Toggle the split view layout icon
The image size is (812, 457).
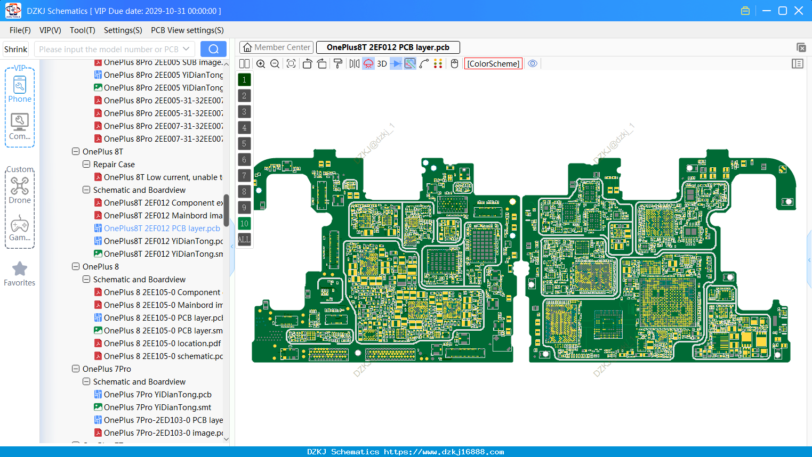(x=244, y=64)
